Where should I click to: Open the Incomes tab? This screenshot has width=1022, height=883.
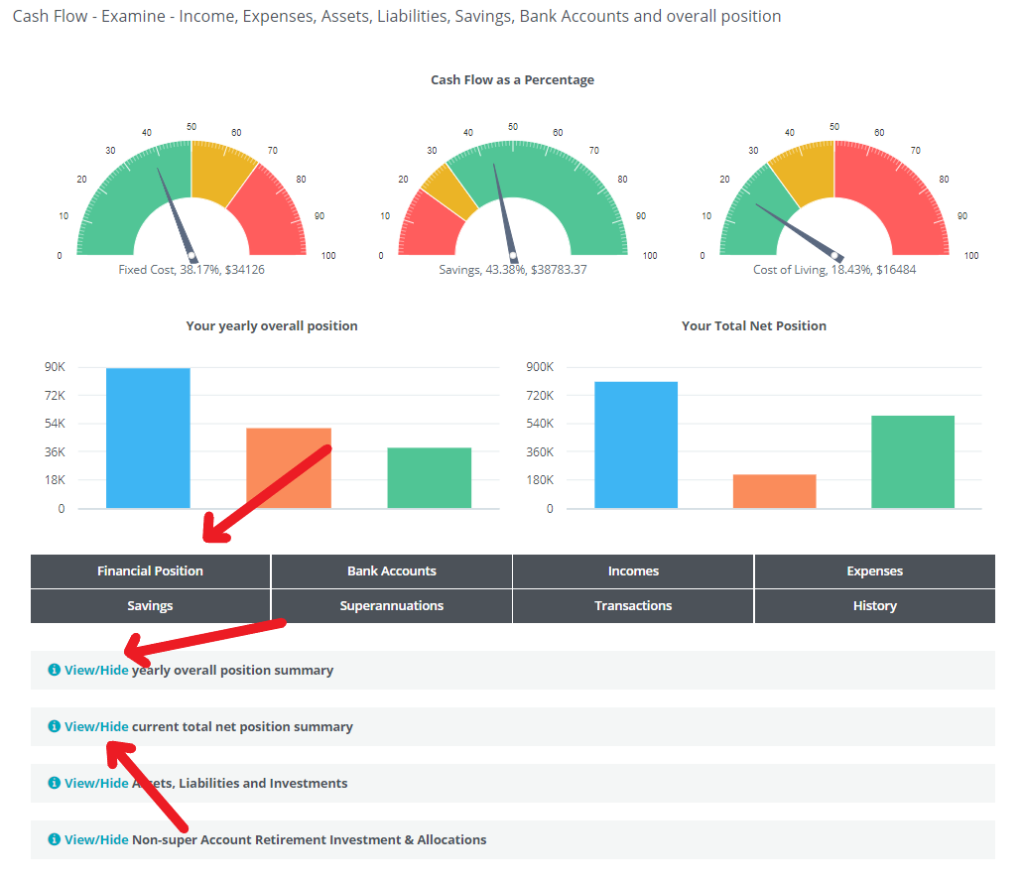click(x=633, y=571)
